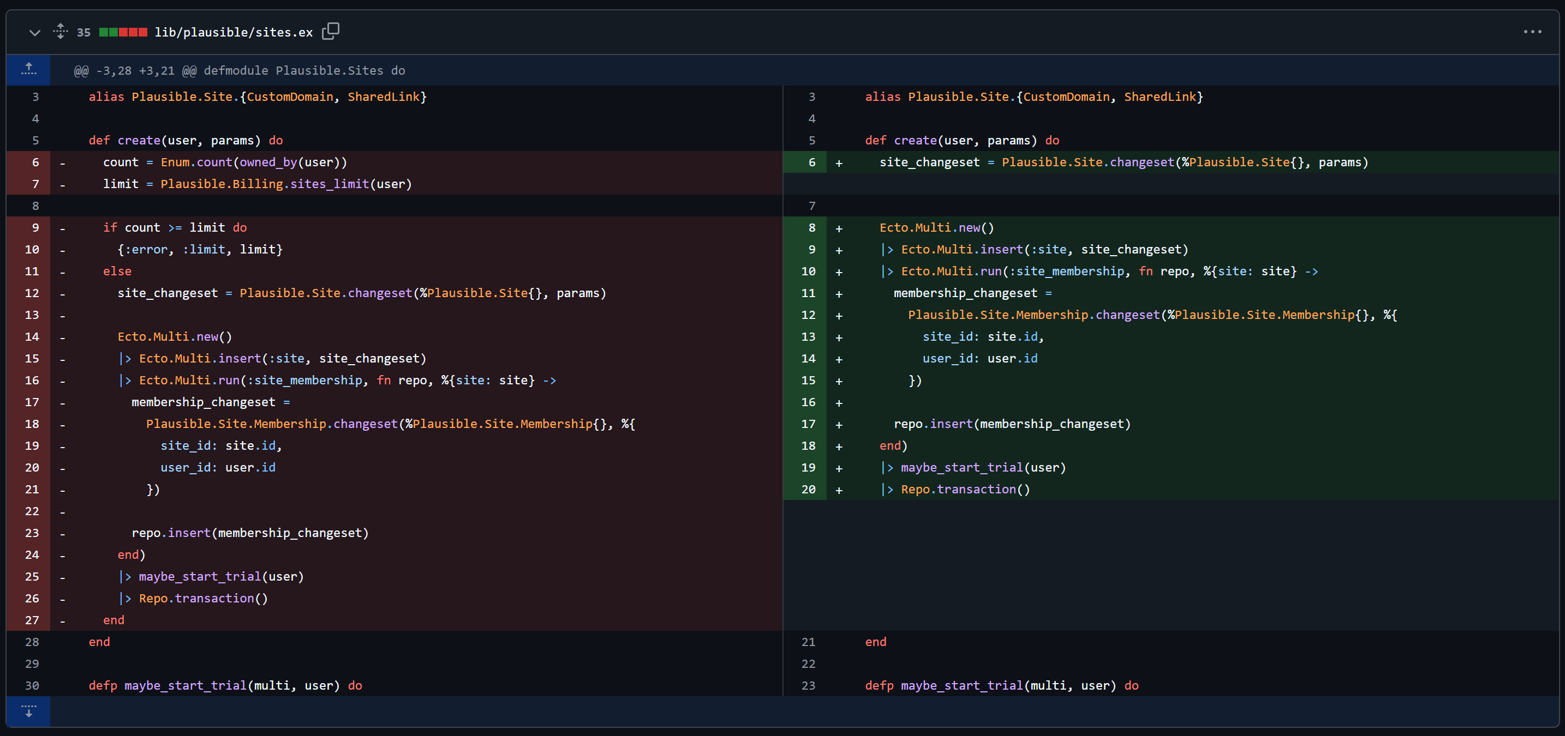
Task: Click right line 23 'defp maybe_start_trial(multi, user) do'
Action: click(1002, 686)
